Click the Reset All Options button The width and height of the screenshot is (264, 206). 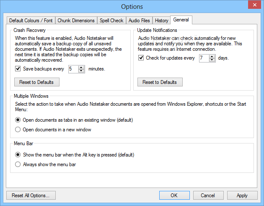pos(31,196)
